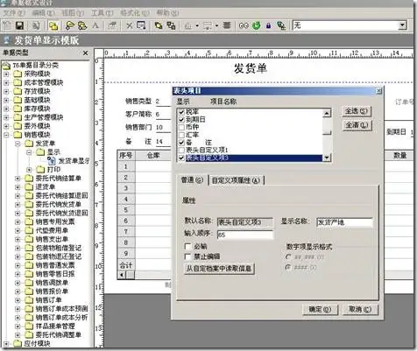Click the 全选 button
Screen dimensions: 417x351
(357, 111)
